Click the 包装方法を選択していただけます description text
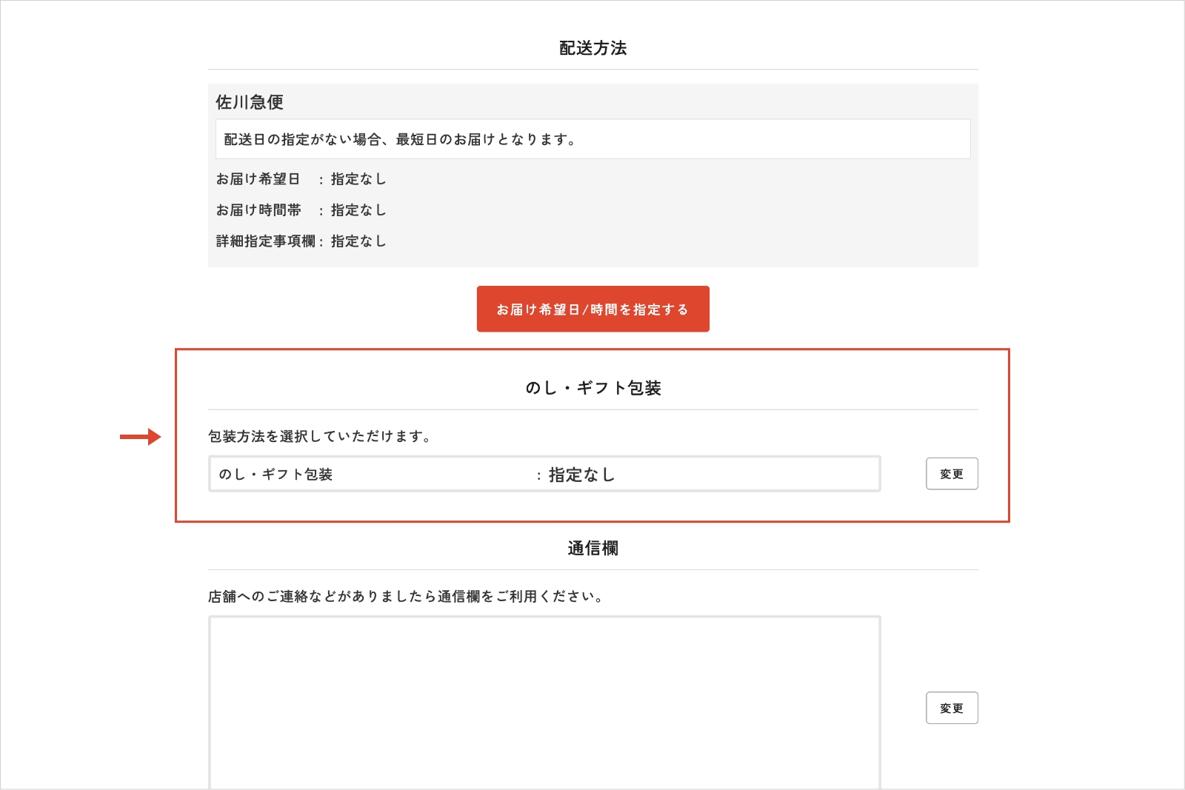The image size is (1185, 790). (319, 436)
